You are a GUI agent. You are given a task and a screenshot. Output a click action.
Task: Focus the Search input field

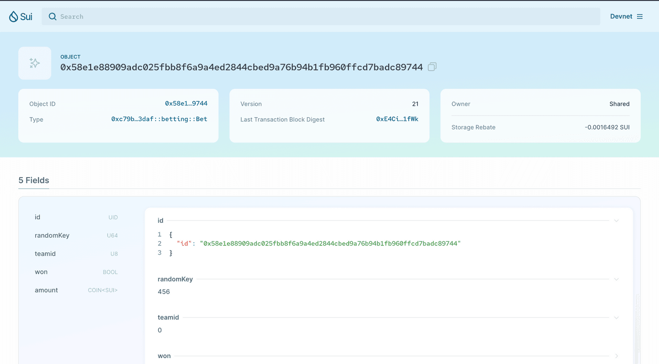pyautogui.click(x=321, y=16)
